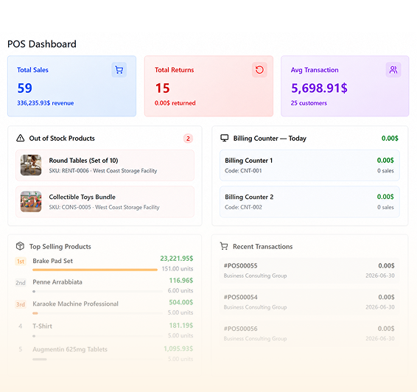
Task: Open the Round Tables (Set of 10) thumbnail
Action: pos(31,165)
